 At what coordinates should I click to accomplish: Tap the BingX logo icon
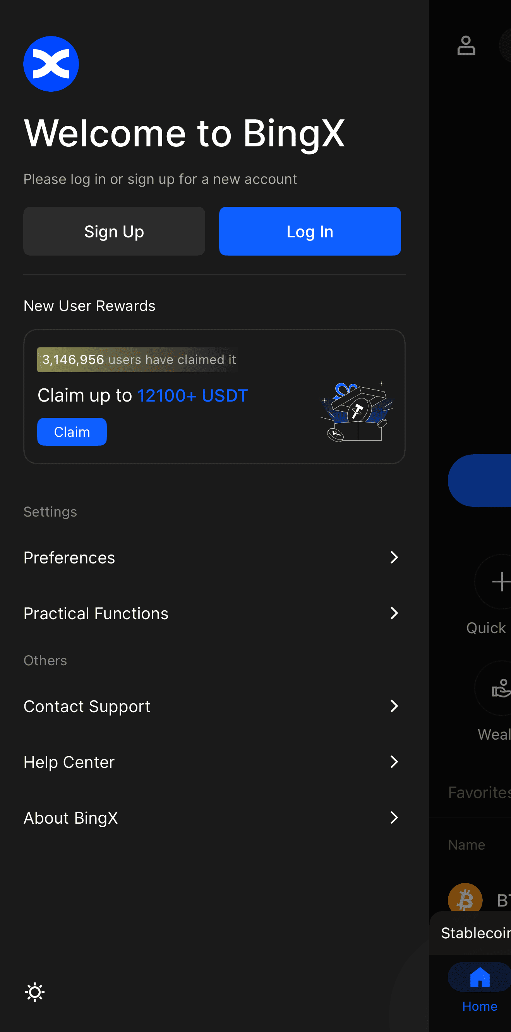[51, 64]
